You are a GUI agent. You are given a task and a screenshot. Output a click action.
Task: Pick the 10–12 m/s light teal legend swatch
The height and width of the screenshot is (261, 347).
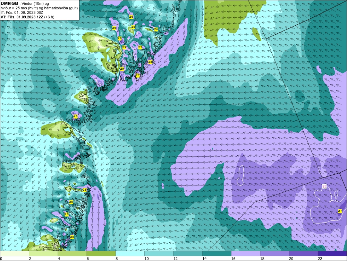tap(159, 253)
